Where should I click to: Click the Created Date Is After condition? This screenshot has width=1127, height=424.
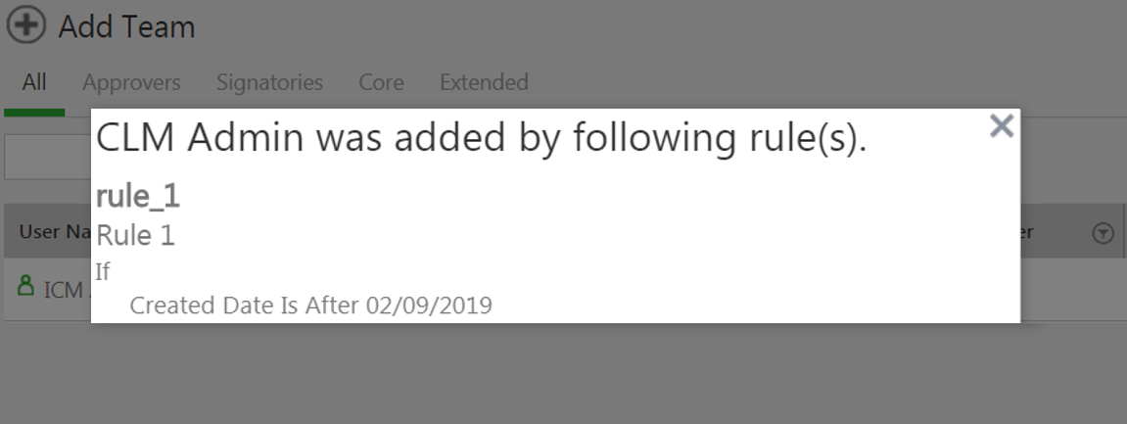(310, 306)
